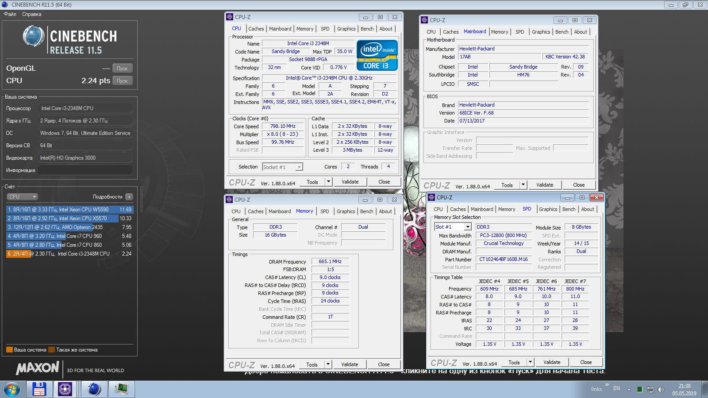
Task: Click CPU-Z title icon in the CPU window
Action: [230, 17]
